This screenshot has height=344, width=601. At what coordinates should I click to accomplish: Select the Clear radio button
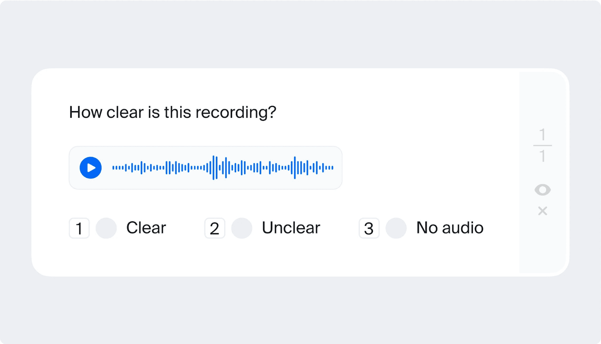[106, 228]
